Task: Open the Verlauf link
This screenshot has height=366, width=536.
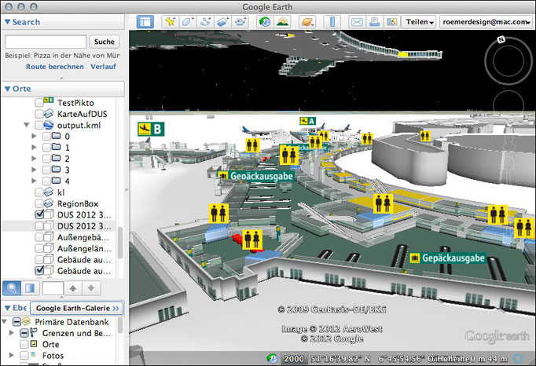Action: (x=103, y=66)
